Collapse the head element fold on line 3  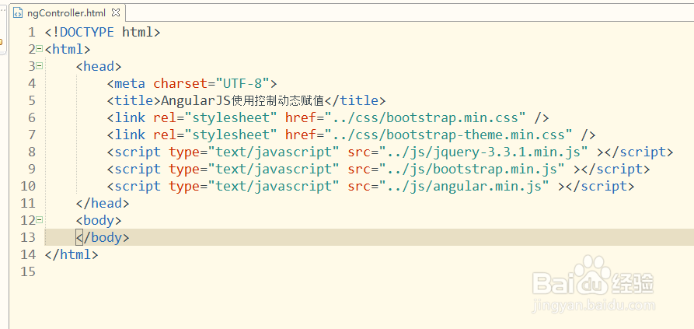[40, 66]
